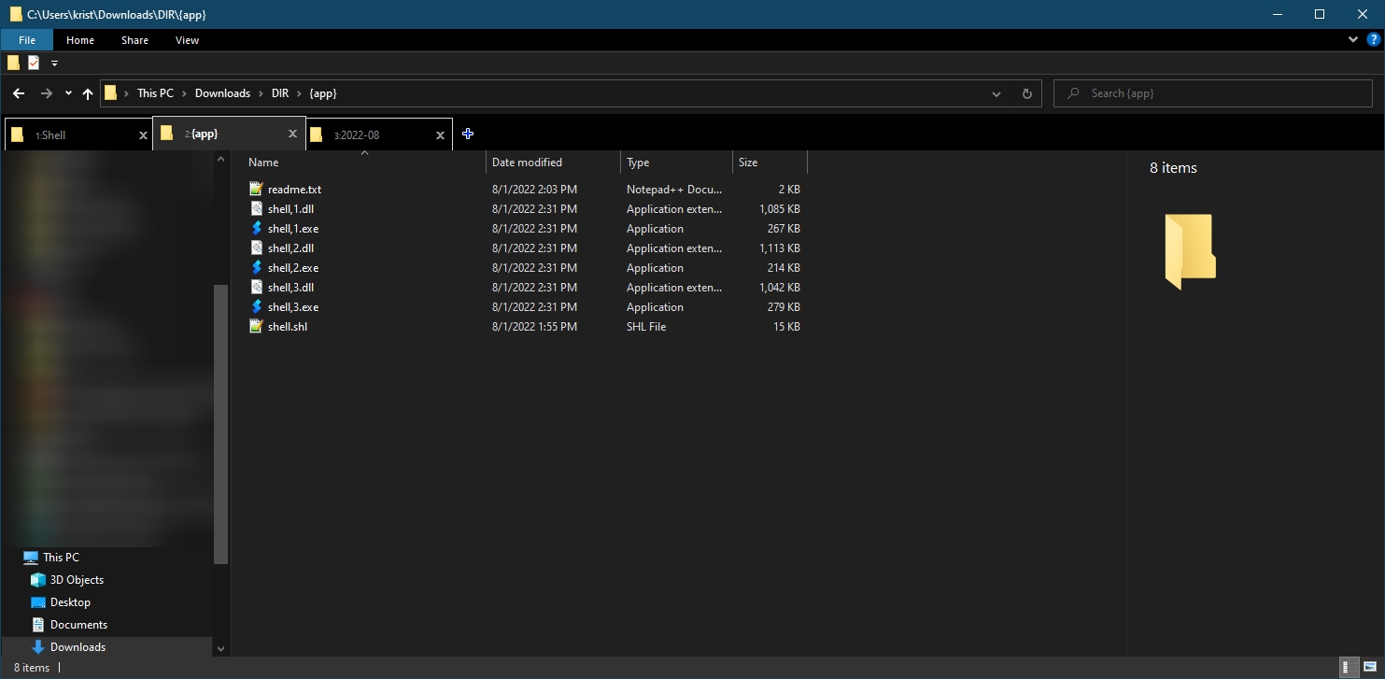Open the quick access toolbar customize chevron
This screenshot has height=679, width=1385.
tap(54, 63)
